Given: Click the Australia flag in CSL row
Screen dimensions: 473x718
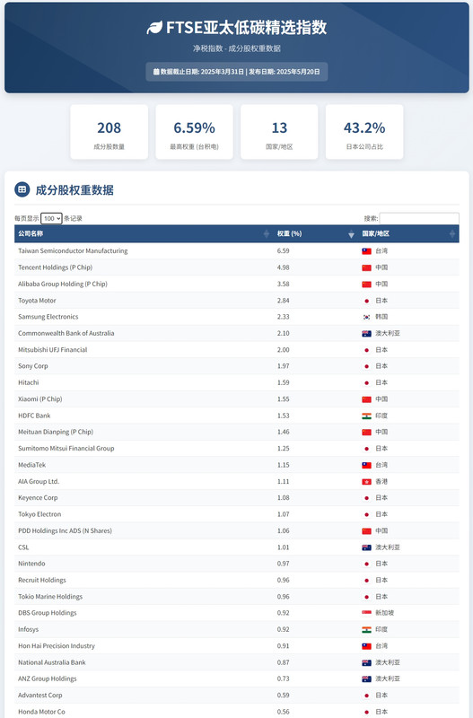Looking at the screenshot, I should [367, 547].
